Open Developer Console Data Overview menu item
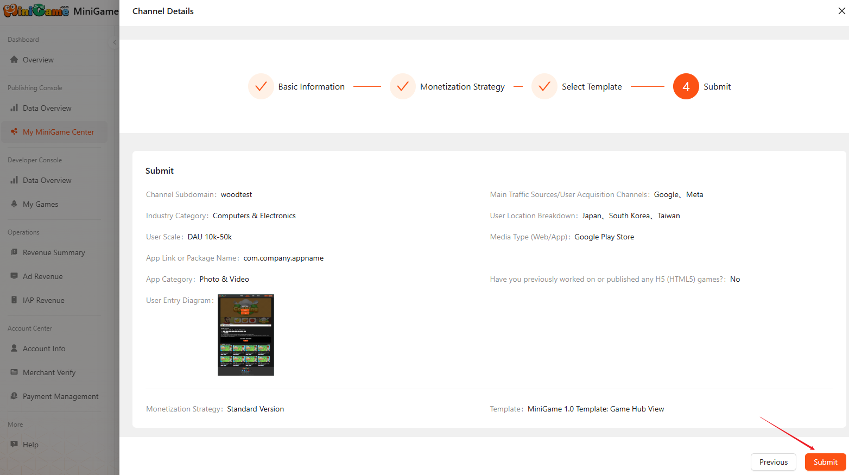The image size is (849, 475). (x=47, y=180)
